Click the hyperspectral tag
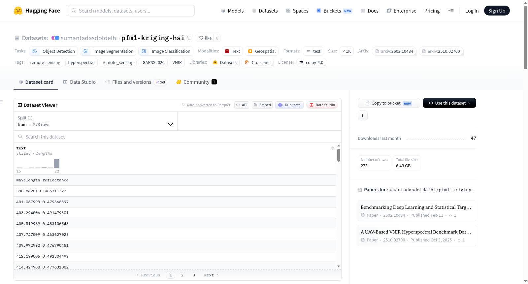 coord(81,62)
